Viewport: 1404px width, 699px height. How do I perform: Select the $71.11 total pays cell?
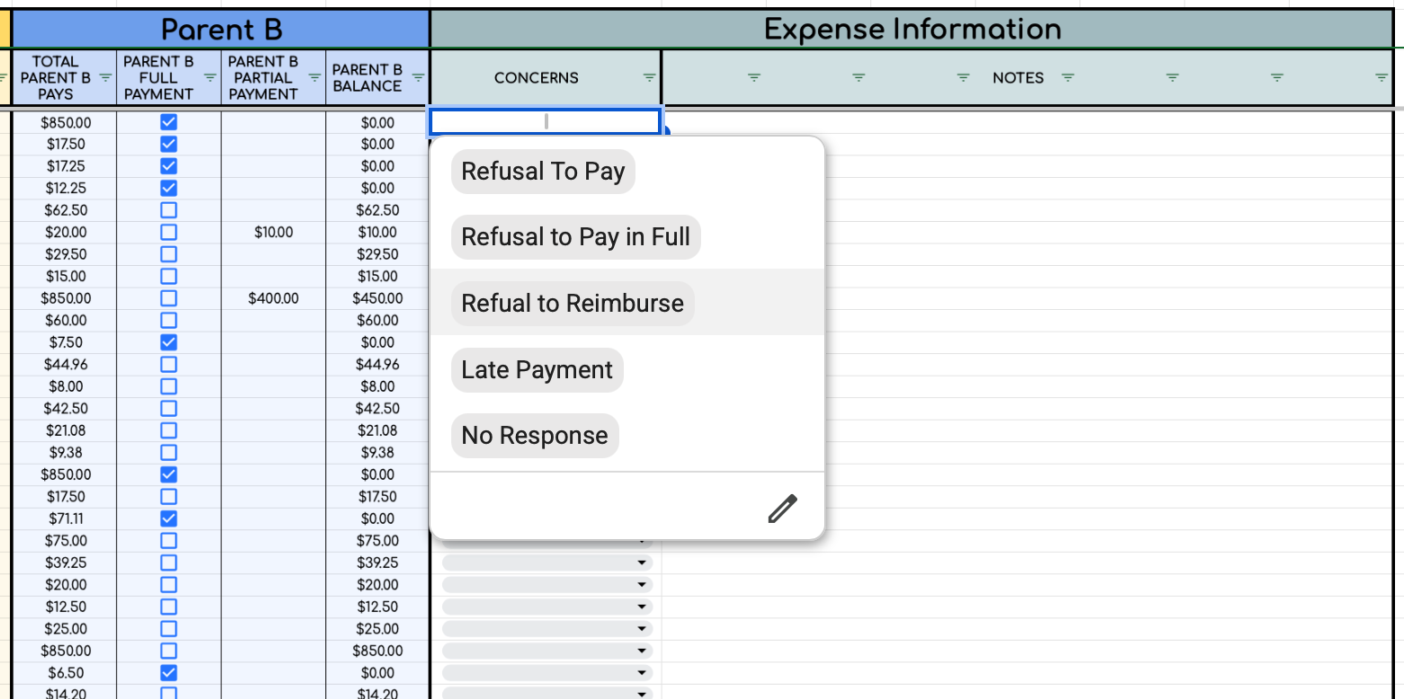(x=66, y=518)
